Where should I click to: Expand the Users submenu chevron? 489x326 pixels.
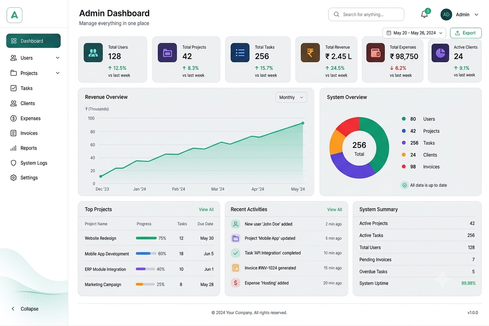(58, 58)
